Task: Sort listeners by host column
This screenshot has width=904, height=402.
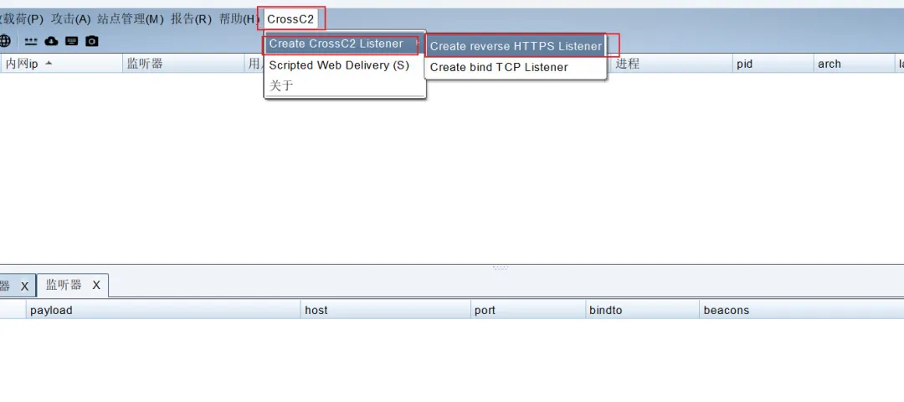Action: tap(386, 311)
